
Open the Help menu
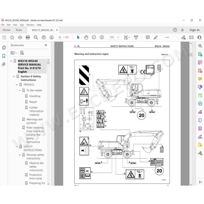[x=39, y=25]
